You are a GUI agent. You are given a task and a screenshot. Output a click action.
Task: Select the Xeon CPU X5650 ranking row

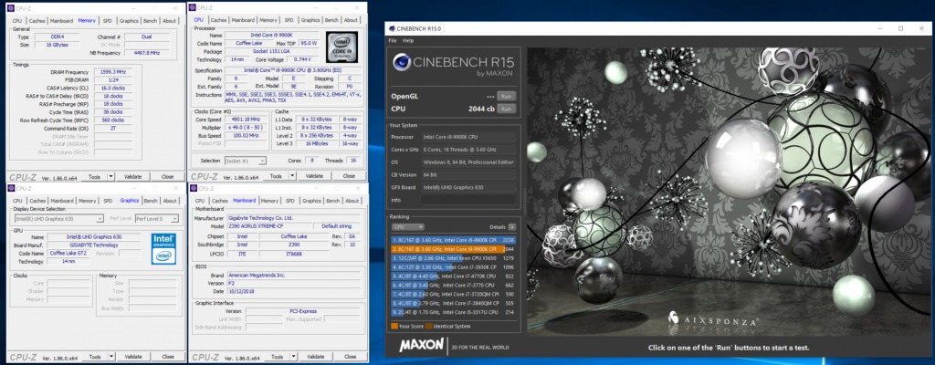click(453, 258)
